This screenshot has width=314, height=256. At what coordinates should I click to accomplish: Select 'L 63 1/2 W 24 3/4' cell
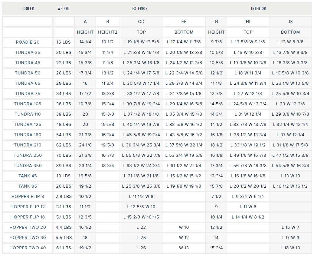[141, 166]
